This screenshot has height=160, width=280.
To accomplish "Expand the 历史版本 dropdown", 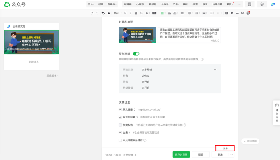I will [53, 76].
